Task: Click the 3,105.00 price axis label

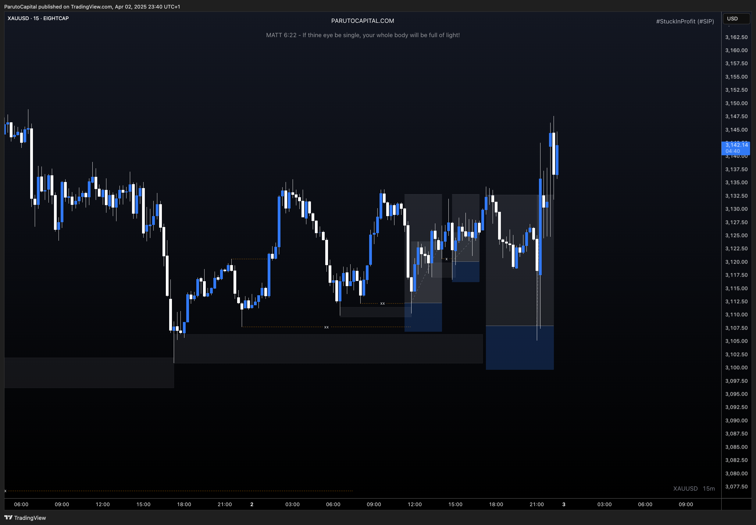Action: 736,341
